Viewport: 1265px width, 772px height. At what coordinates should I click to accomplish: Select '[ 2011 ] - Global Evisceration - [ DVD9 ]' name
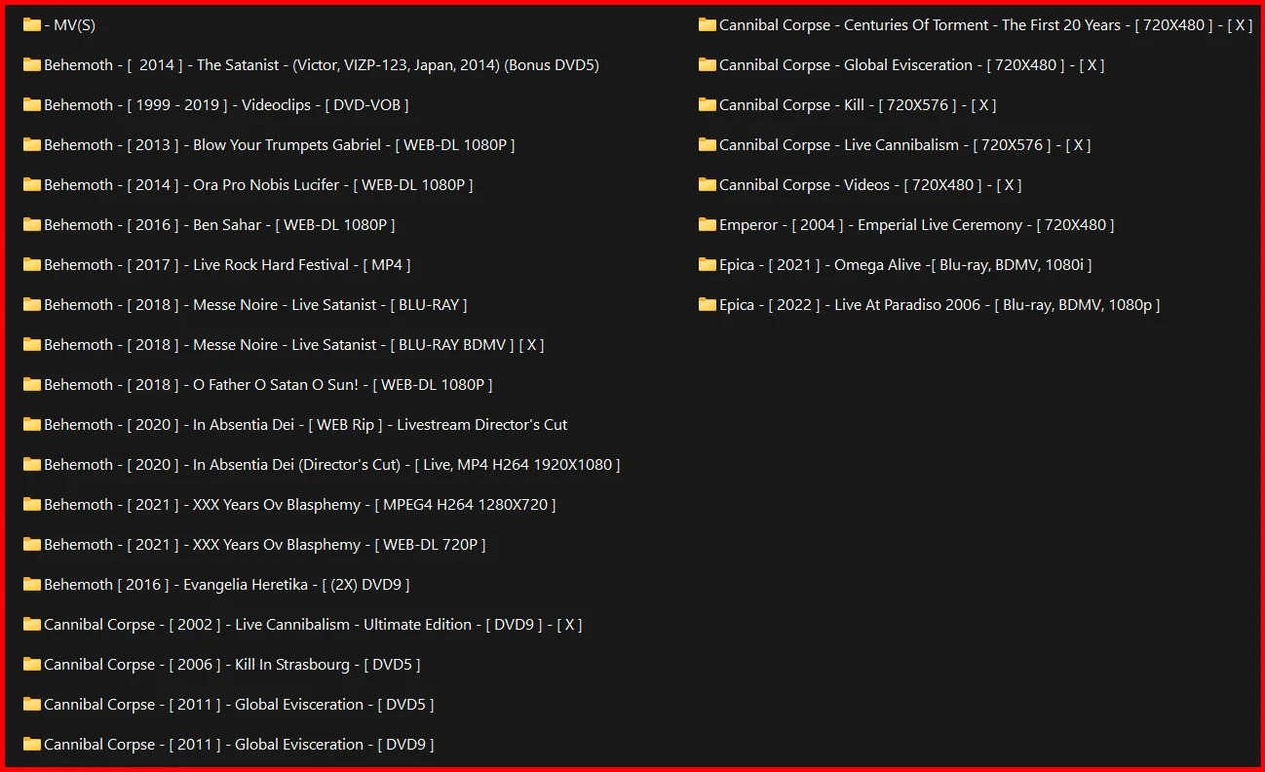(239, 745)
